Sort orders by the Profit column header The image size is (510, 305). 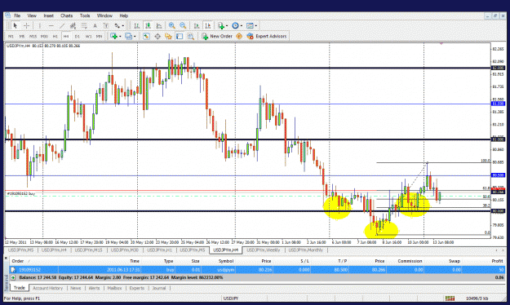[x=497, y=261]
